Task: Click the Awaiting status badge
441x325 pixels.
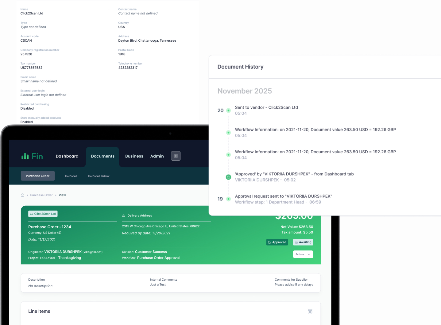Action: [303, 242]
